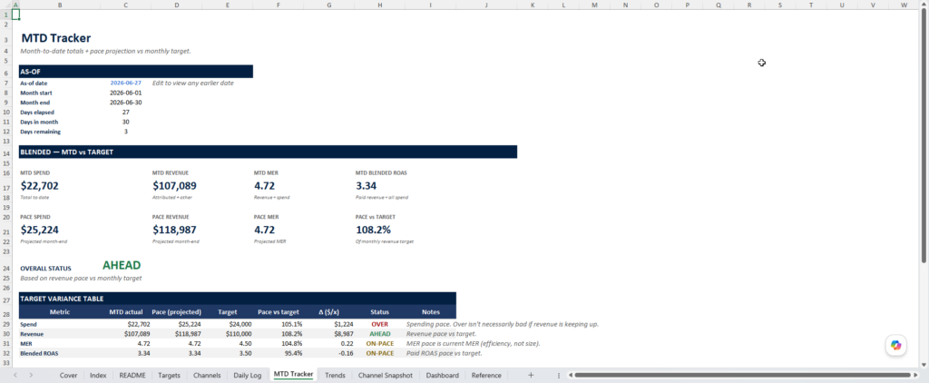Open the Dashboard sheet tab
The image size is (929, 383).
[x=442, y=376]
